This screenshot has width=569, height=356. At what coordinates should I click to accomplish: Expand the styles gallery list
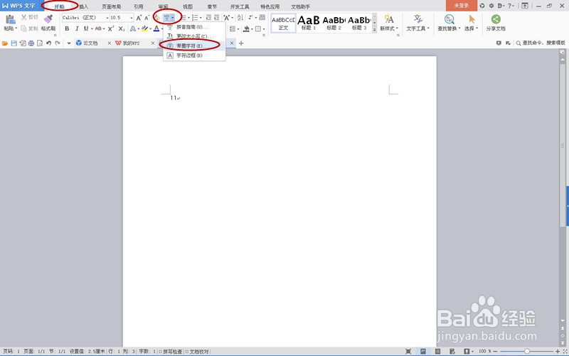click(x=375, y=30)
